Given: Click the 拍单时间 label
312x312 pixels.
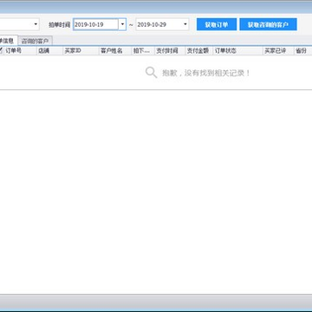Looking at the screenshot, I should 59,25.
